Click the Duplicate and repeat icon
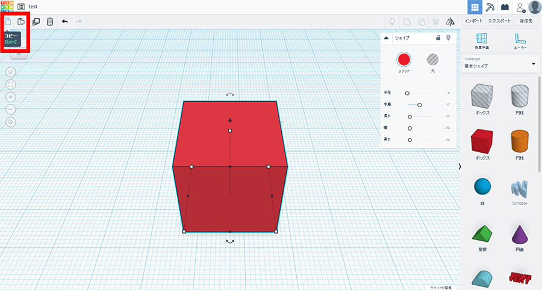This screenshot has width=542, height=290. tap(36, 22)
